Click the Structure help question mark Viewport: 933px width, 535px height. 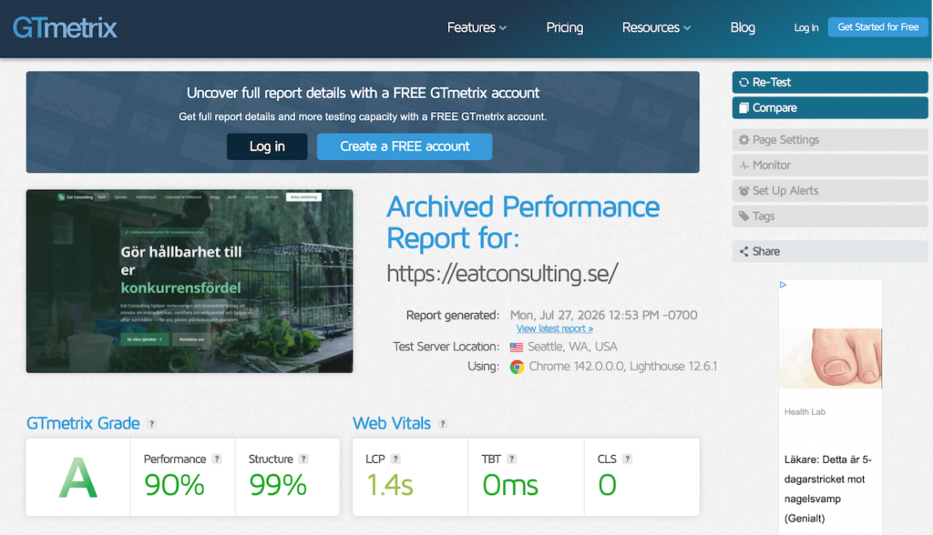(303, 459)
